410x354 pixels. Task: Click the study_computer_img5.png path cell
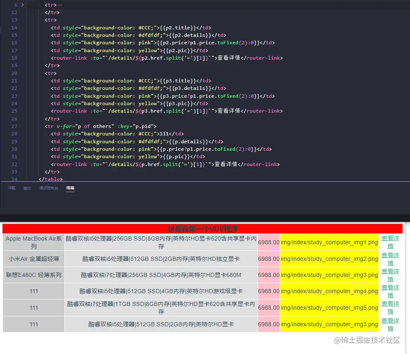329,308
